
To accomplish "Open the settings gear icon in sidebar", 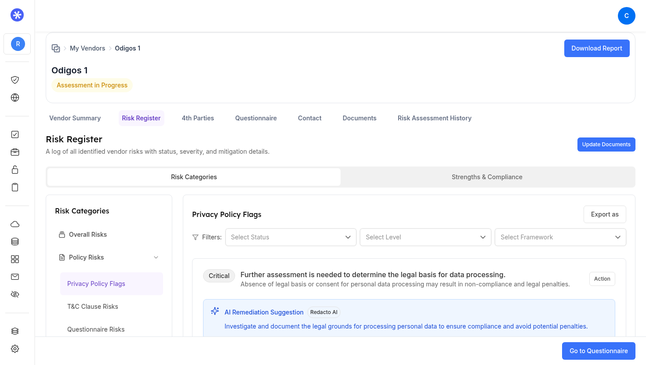I will coord(15,349).
